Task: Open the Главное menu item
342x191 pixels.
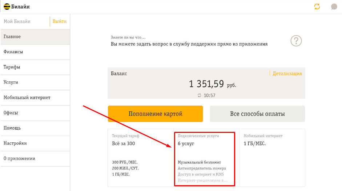Action: tap(35, 37)
